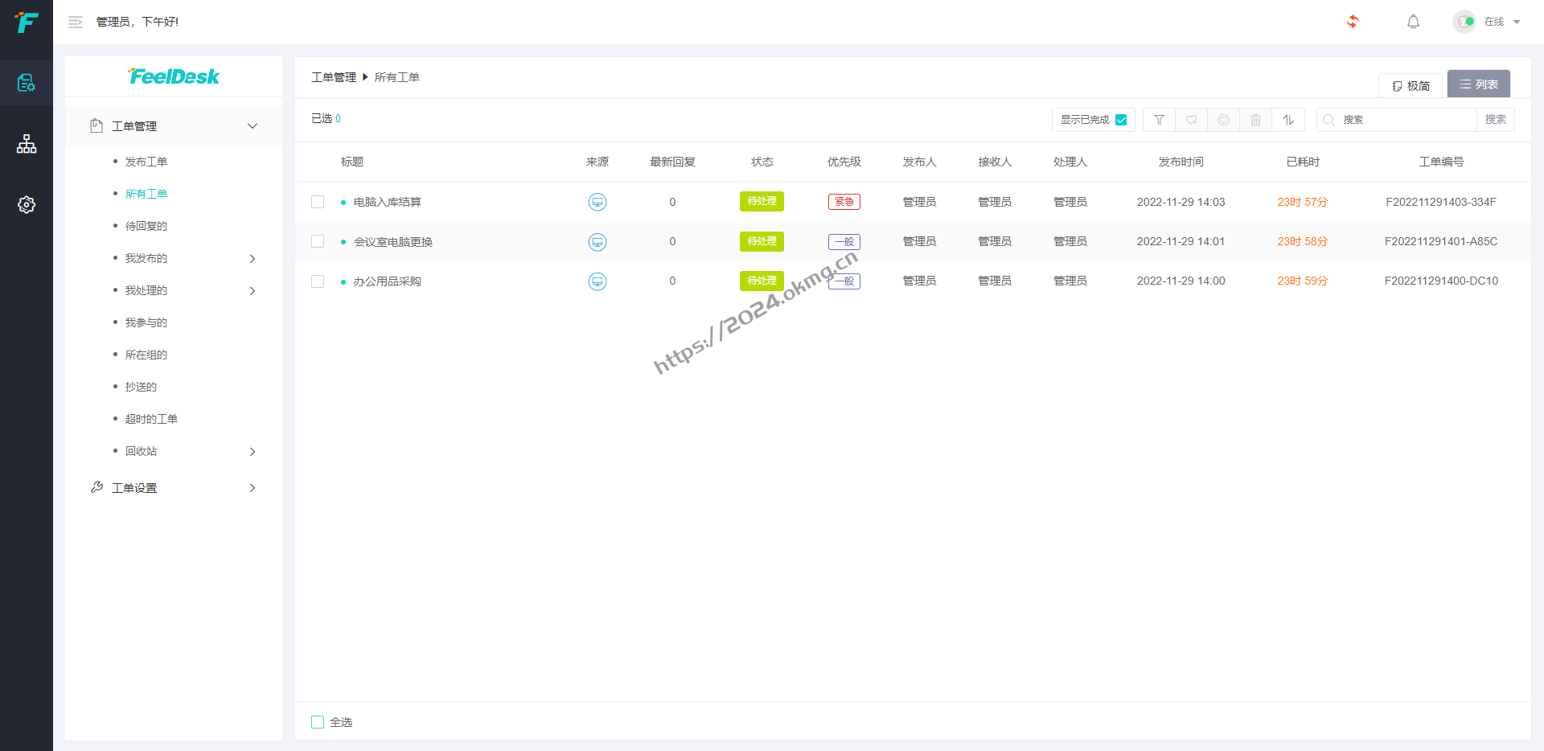Check the box for 会议室电脑更换 ticket
The width and height of the screenshot is (1544, 751).
tap(318, 241)
